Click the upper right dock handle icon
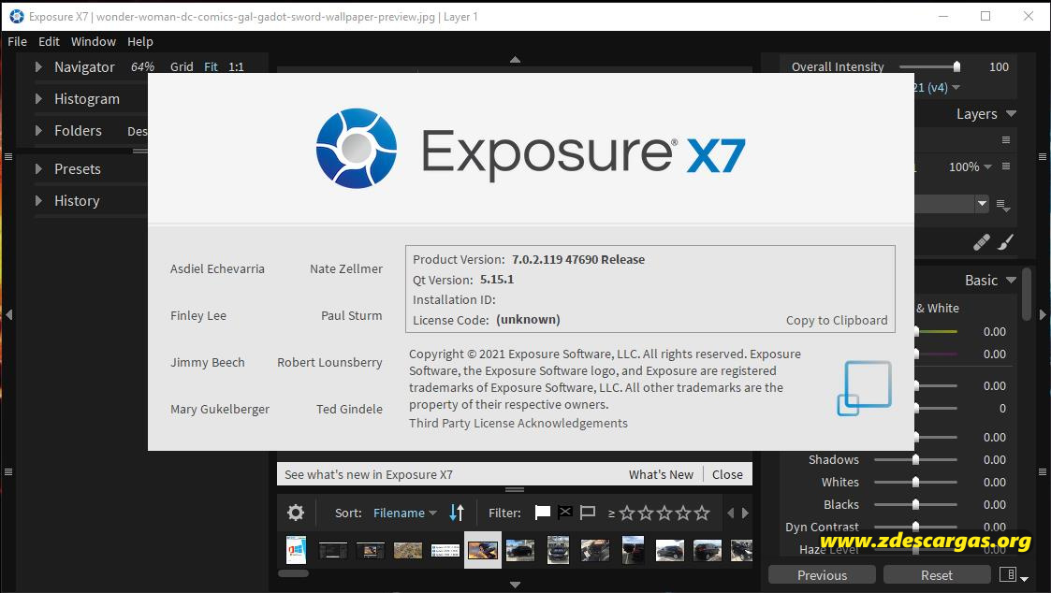The image size is (1051, 593). click(1043, 157)
